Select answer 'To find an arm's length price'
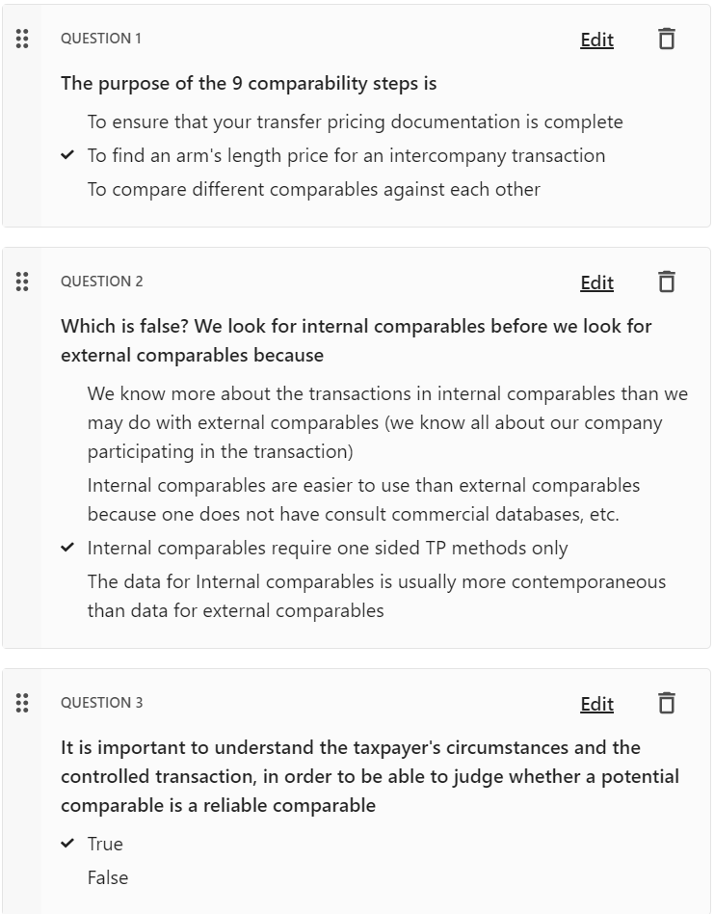Image resolution: width=714 pixels, height=914 pixels. 346,155
